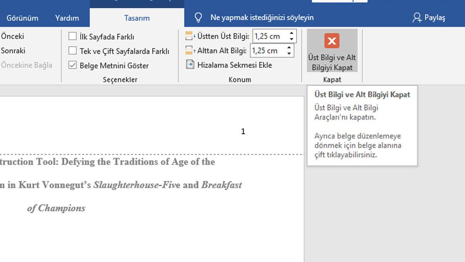This screenshot has height=262, width=465.
Task: Enable the İlk Sayfada Farklı checkbox
Action: tap(72, 36)
